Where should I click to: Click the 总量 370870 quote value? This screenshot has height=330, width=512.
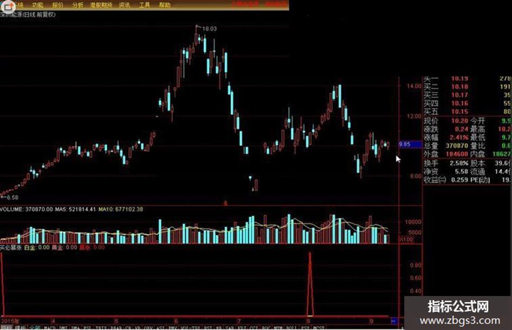[457, 146]
